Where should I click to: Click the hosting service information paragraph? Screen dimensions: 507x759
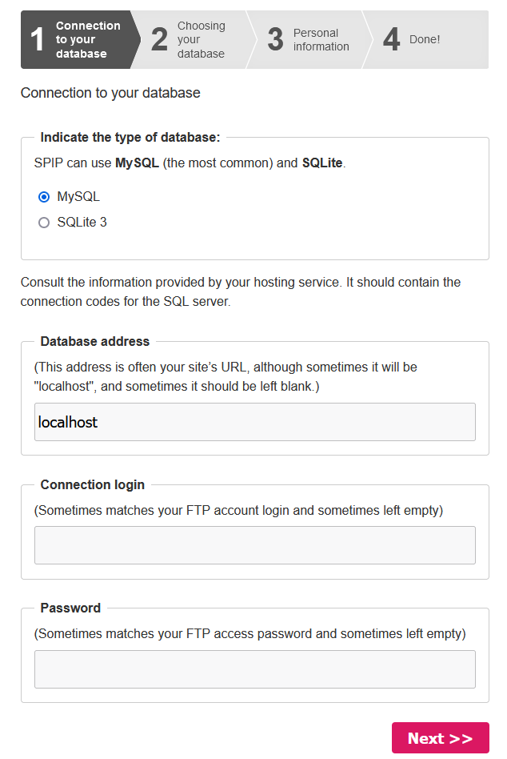[240, 293]
